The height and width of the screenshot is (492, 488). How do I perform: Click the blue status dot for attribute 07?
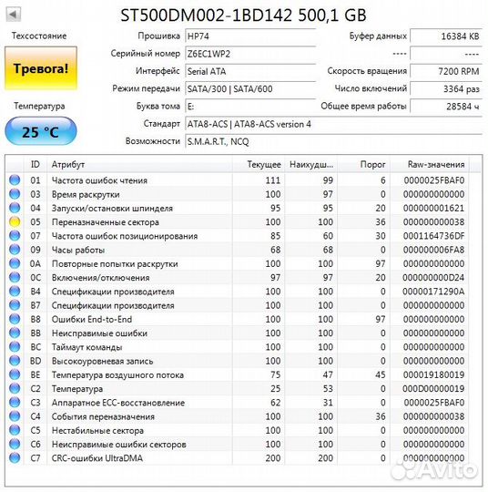click(15, 236)
